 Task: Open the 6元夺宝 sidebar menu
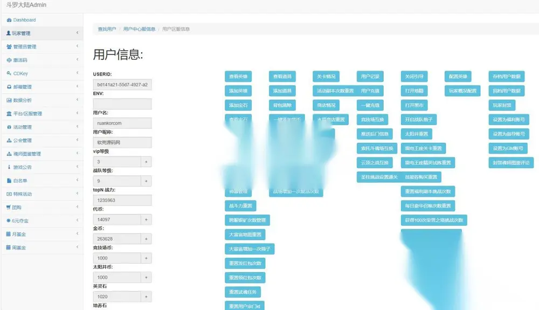[42, 221]
